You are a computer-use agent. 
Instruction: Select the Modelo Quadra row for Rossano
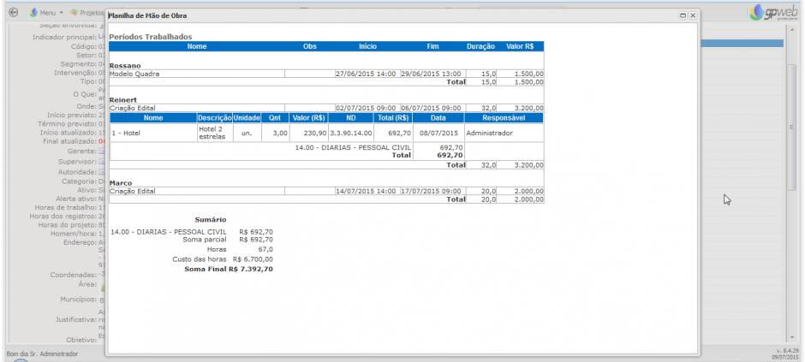[x=197, y=74]
